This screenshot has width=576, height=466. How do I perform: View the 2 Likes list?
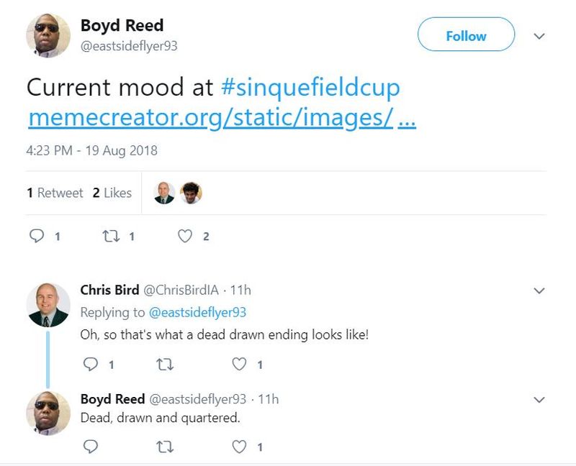tap(112, 193)
